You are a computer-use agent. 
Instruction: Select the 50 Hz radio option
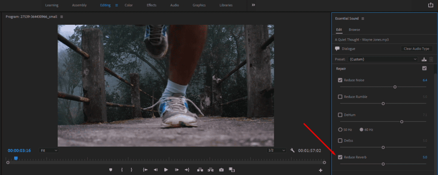340,130
